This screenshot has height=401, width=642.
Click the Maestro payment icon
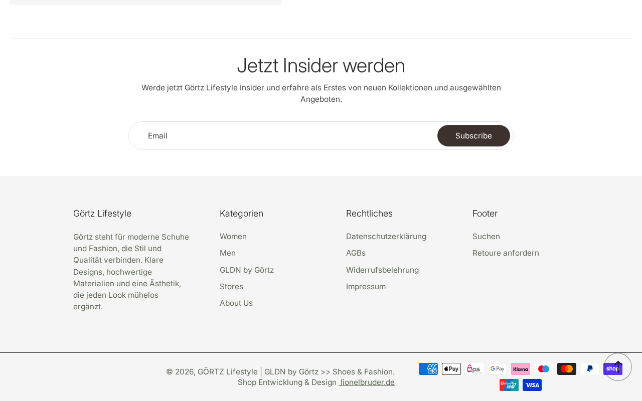(544, 369)
